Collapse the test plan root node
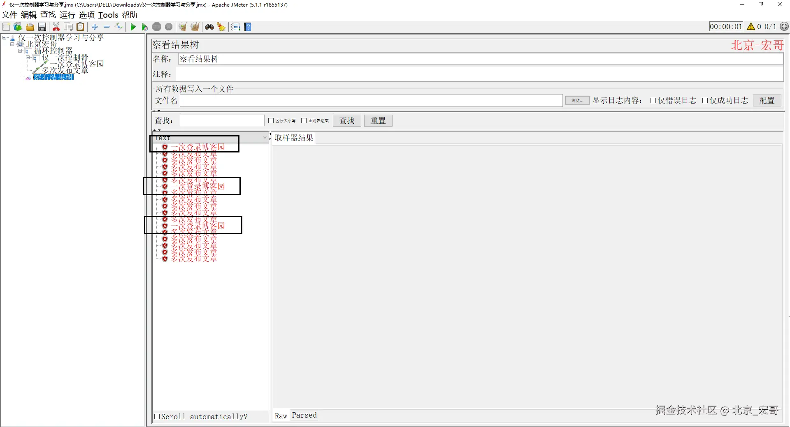The image size is (790, 427). pos(4,37)
